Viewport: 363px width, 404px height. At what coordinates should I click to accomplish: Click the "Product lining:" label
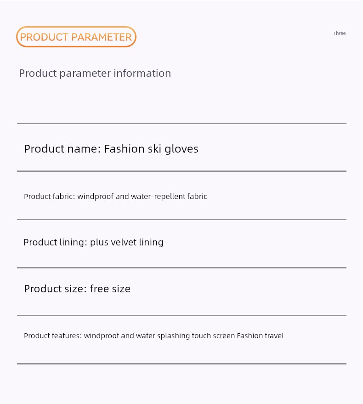tap(56, 243)
